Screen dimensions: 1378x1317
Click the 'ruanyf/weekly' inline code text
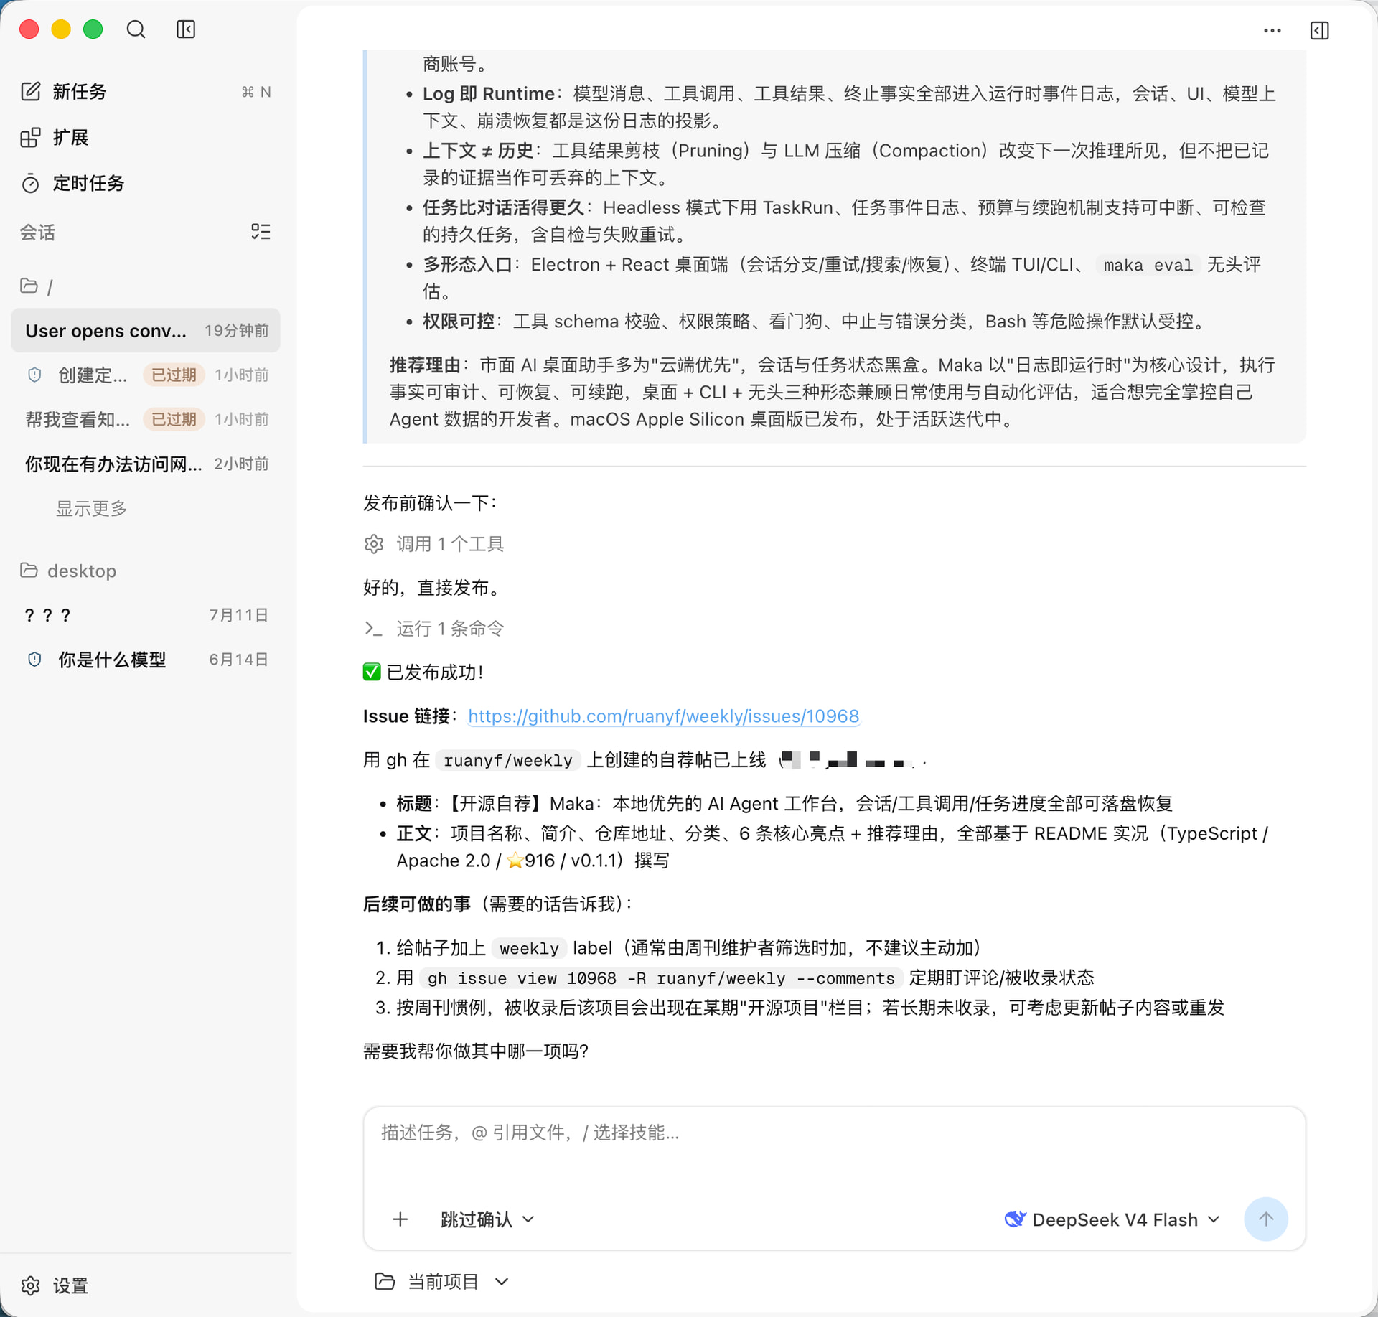click(x=508, y=760)
